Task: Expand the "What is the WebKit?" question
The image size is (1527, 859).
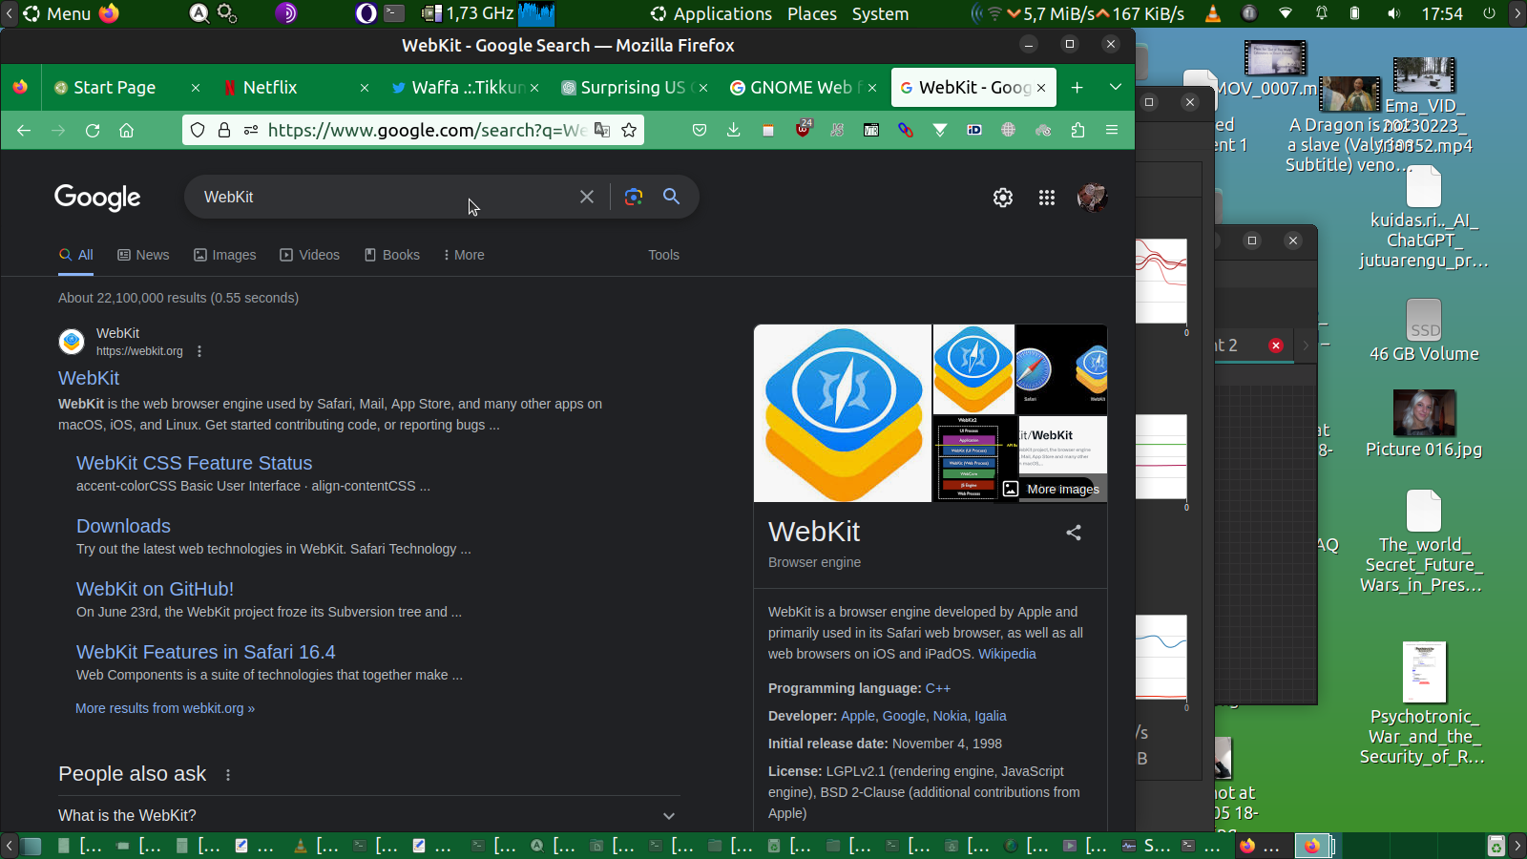Action: pos(368,815)
